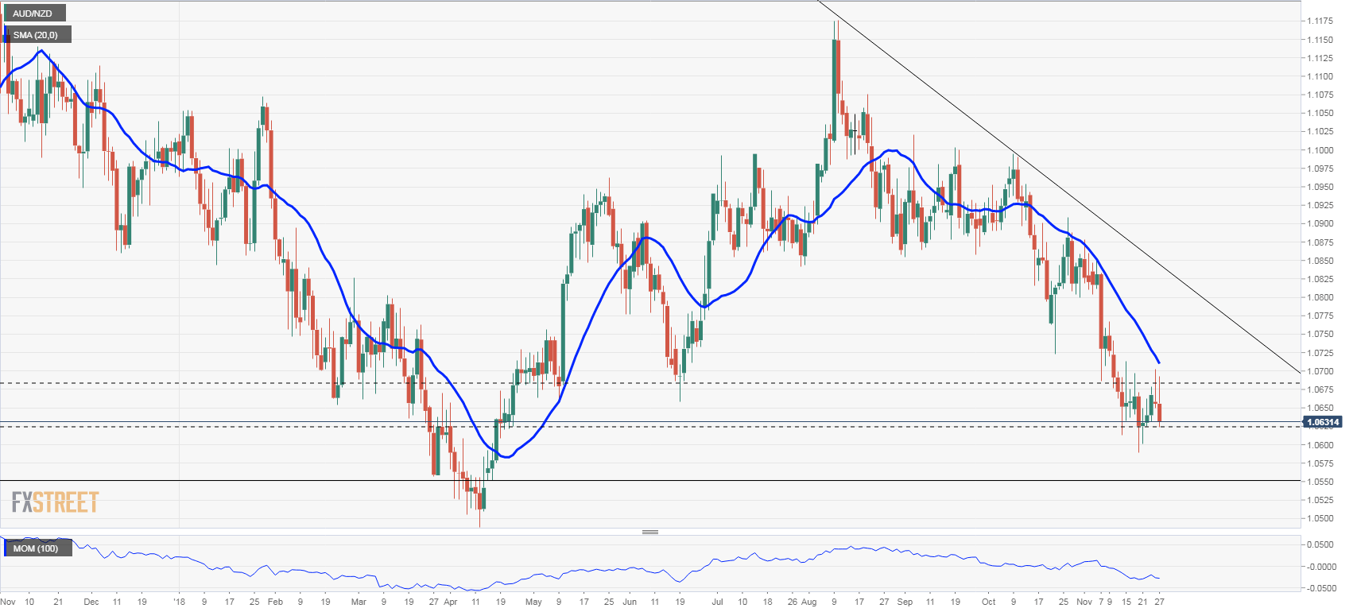Click the Apr date axis label
The image size is (1357, 612).
click(451, 602)
